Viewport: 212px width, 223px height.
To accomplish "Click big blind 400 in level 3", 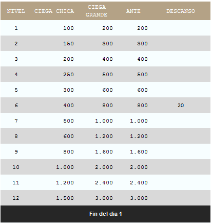I will 107,59.
